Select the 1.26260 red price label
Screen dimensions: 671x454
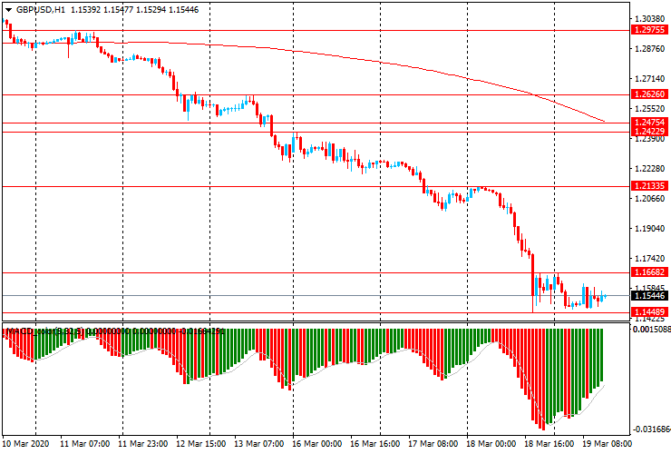(650, 94)
